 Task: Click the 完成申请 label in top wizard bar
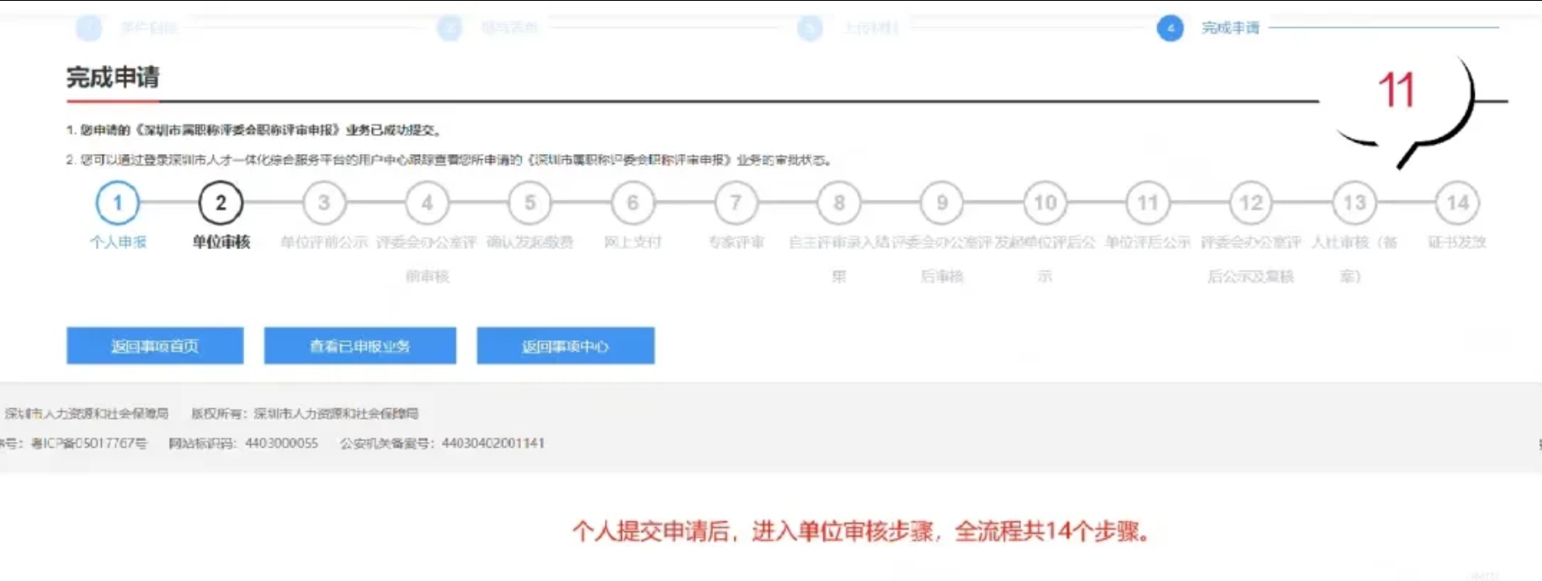[1231, 28]
